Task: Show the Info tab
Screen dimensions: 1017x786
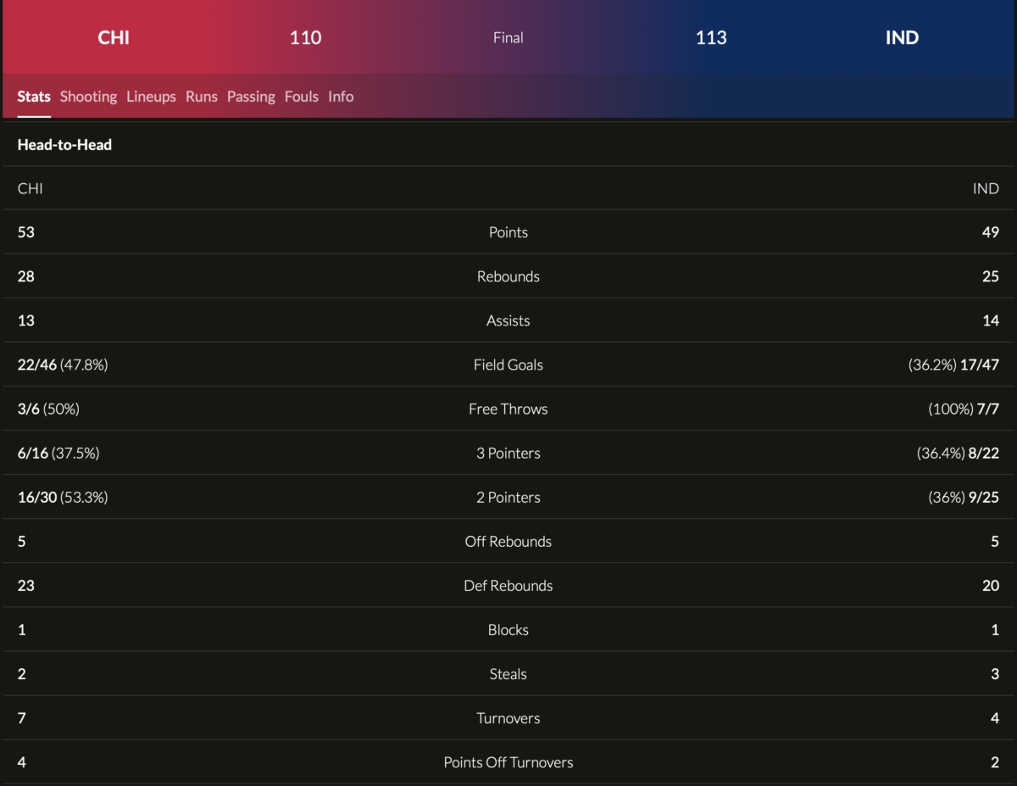Action: [341, 97]
